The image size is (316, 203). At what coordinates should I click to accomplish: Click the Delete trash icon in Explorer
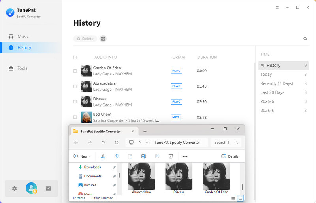[171, 156]
